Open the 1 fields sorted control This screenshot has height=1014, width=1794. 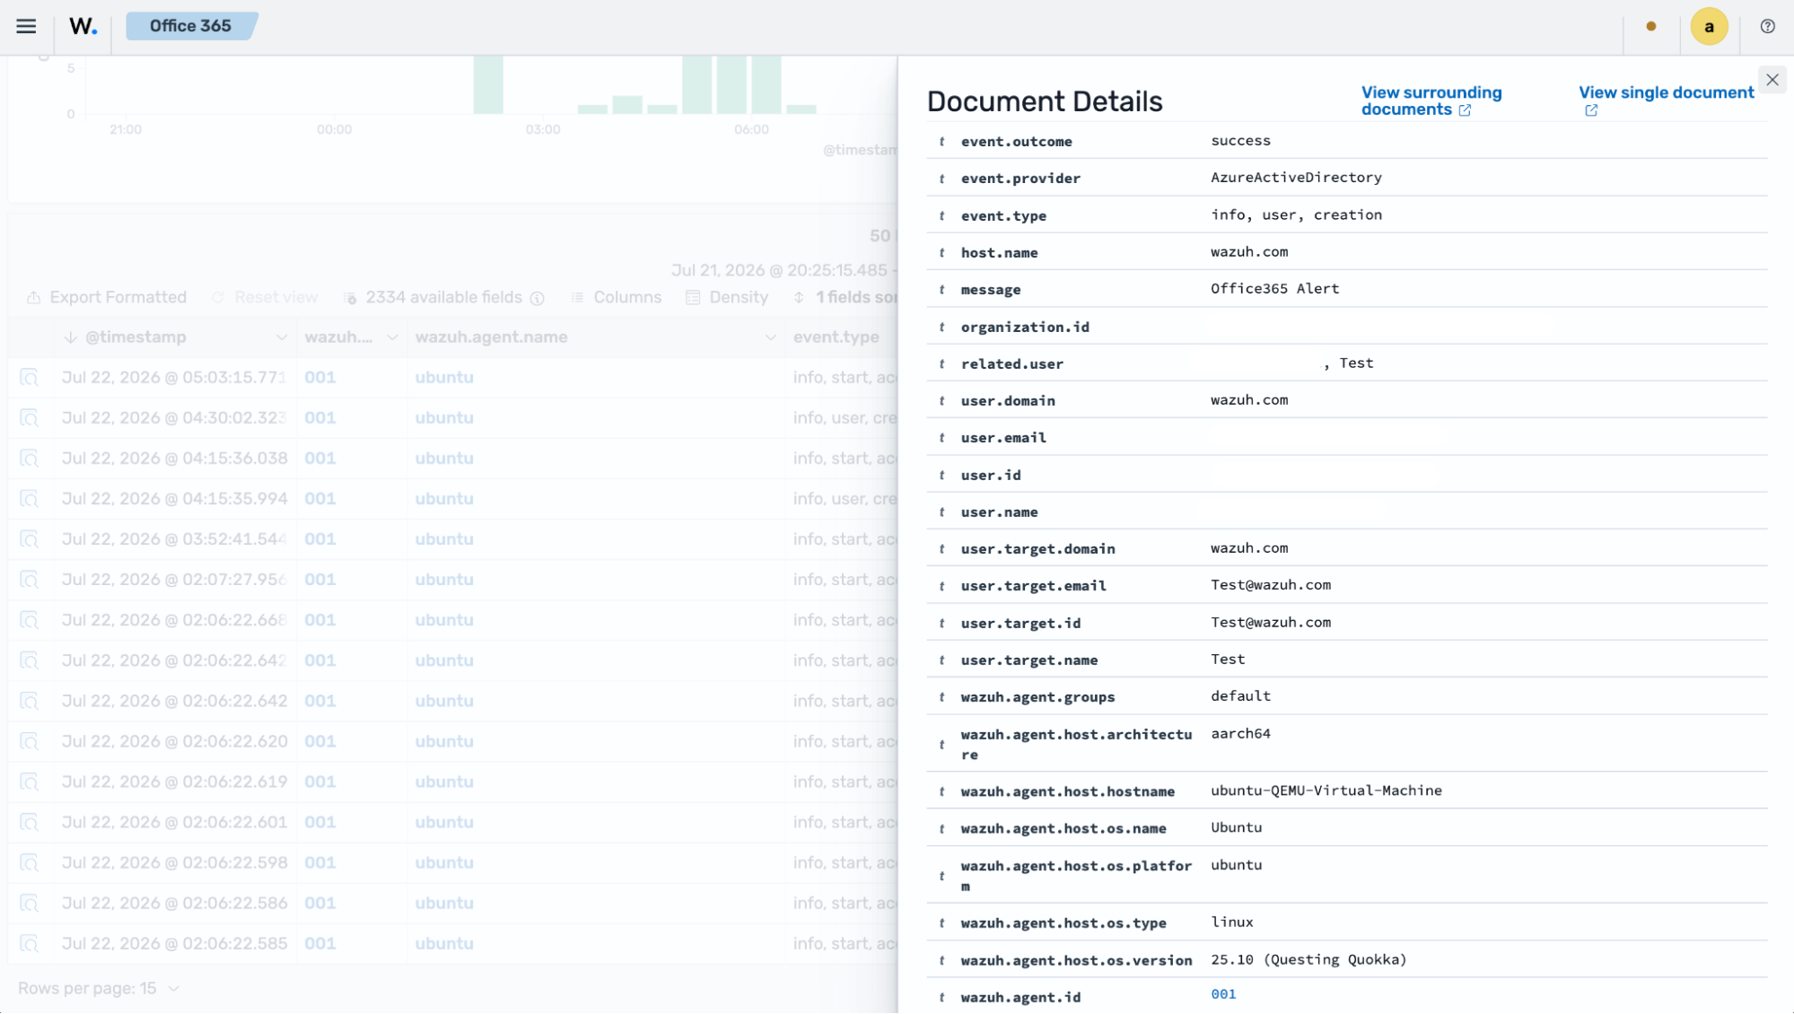pyautogui.click(x=844, y=297)
